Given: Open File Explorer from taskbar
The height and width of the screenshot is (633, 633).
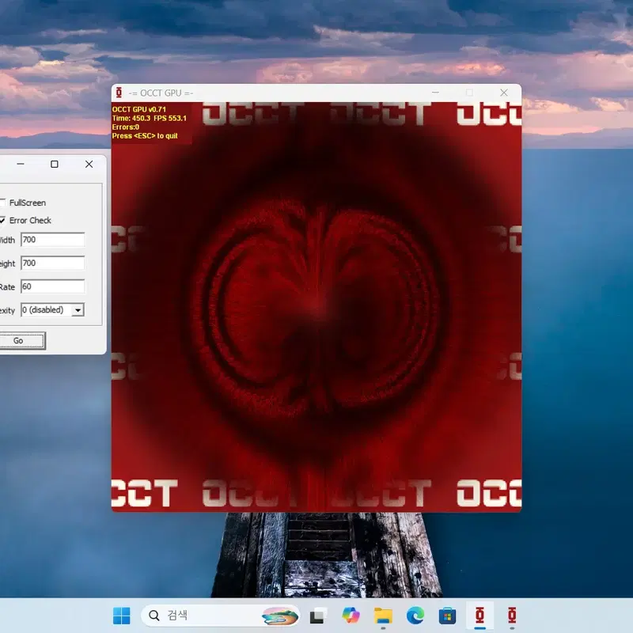Looking at the screenshot, I should [383, 616].
